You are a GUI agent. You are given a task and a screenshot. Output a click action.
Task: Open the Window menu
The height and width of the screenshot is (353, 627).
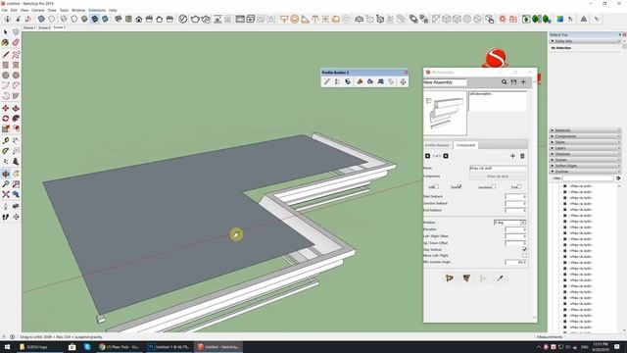78,10
